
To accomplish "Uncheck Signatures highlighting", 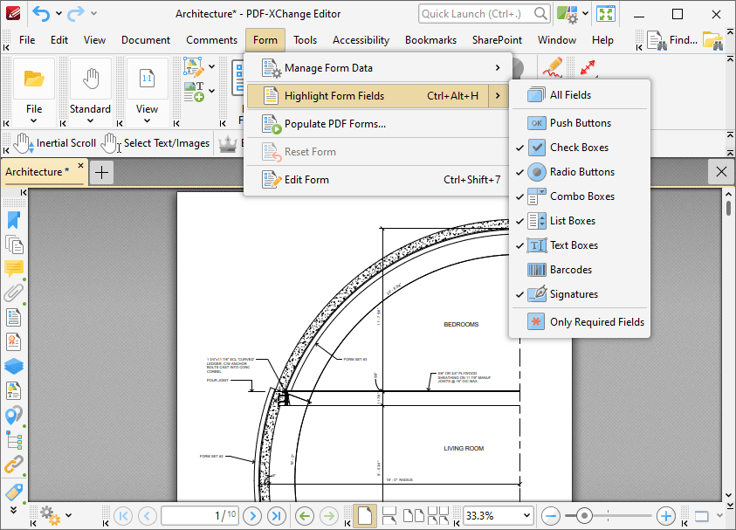I will 580,294.
